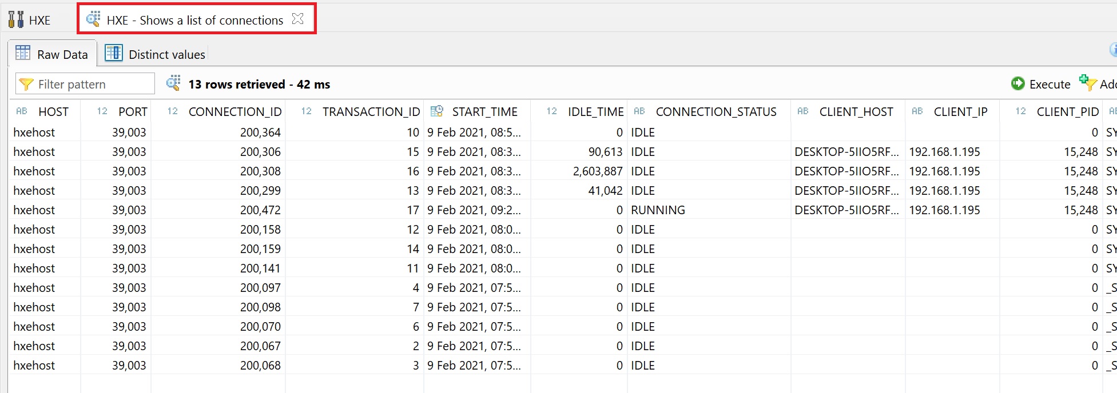1117x393 pixels.
Task: Click the CONNECTION_STATUS column header
Action: click(x=715, y=112)
